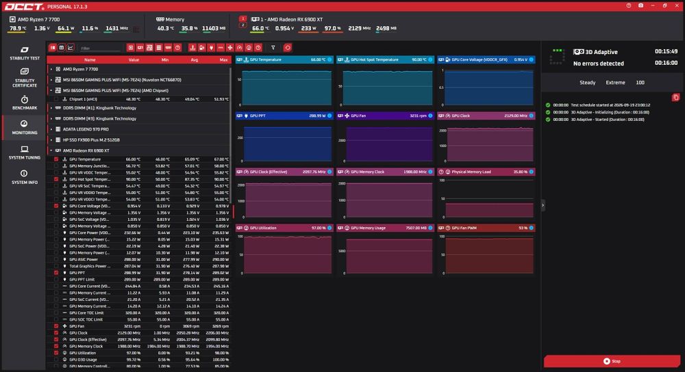Click the funnel filter icon
Screen dimensions: 685x372
pos(273,48)
